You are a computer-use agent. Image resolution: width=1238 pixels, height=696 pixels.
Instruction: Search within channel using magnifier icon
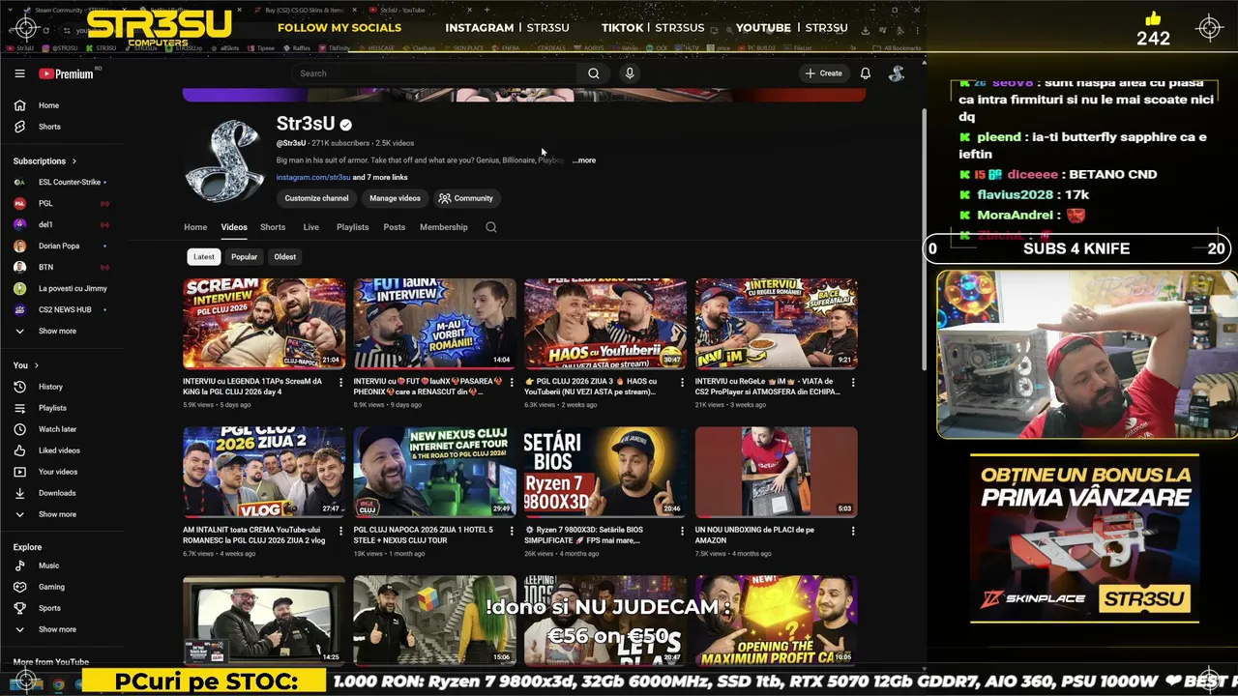click(x=491, y=227)
